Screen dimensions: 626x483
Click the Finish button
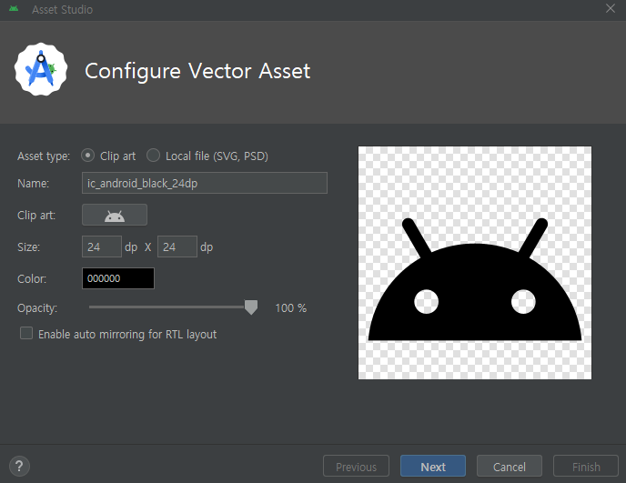[x=586, y=466]
